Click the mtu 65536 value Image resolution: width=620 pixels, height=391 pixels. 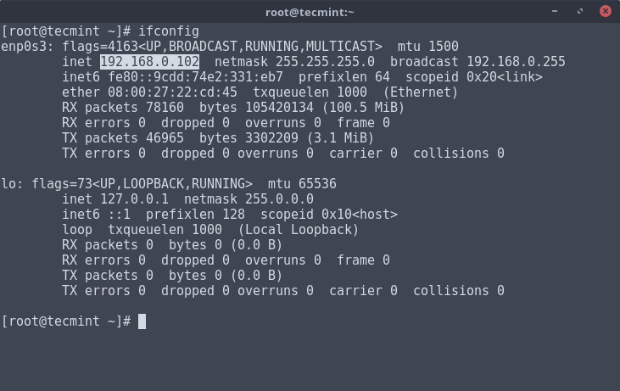click(317, 184)
